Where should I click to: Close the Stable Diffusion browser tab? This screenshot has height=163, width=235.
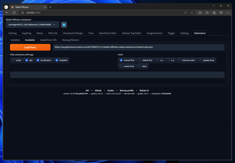[x=45, y=7]
